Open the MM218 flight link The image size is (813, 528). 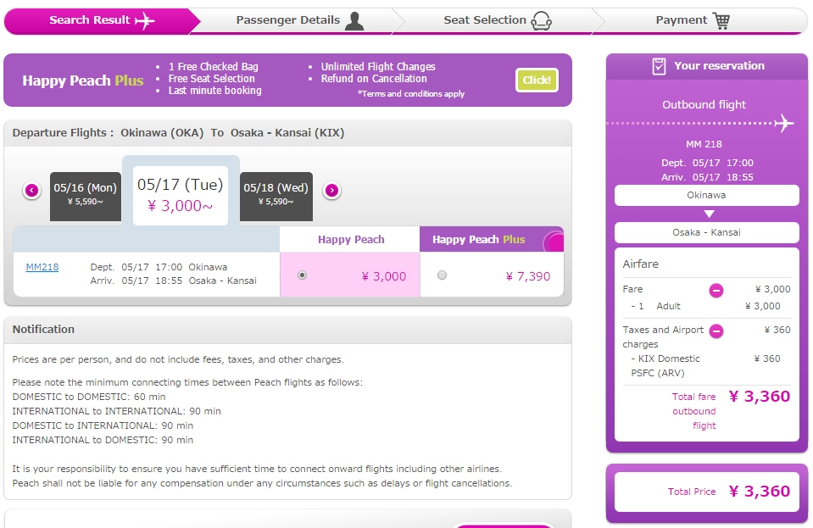(42, 267)
